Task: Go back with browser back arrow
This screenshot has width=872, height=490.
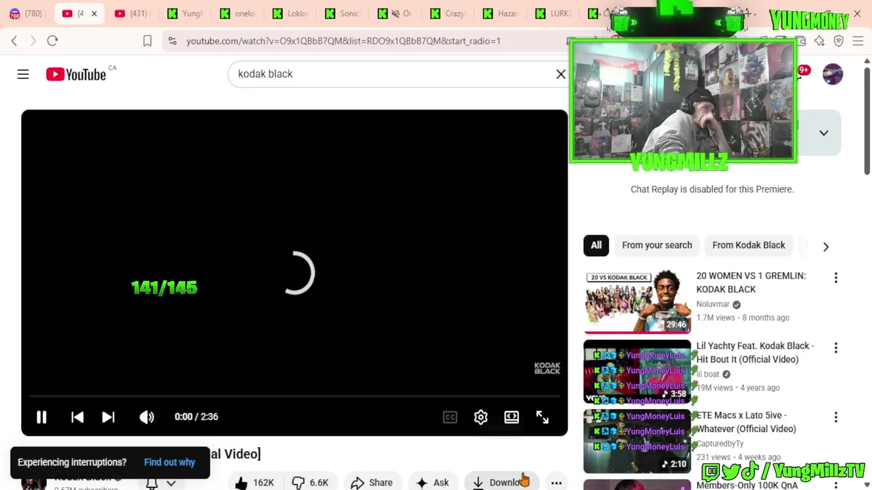Action: pos(14,41)
